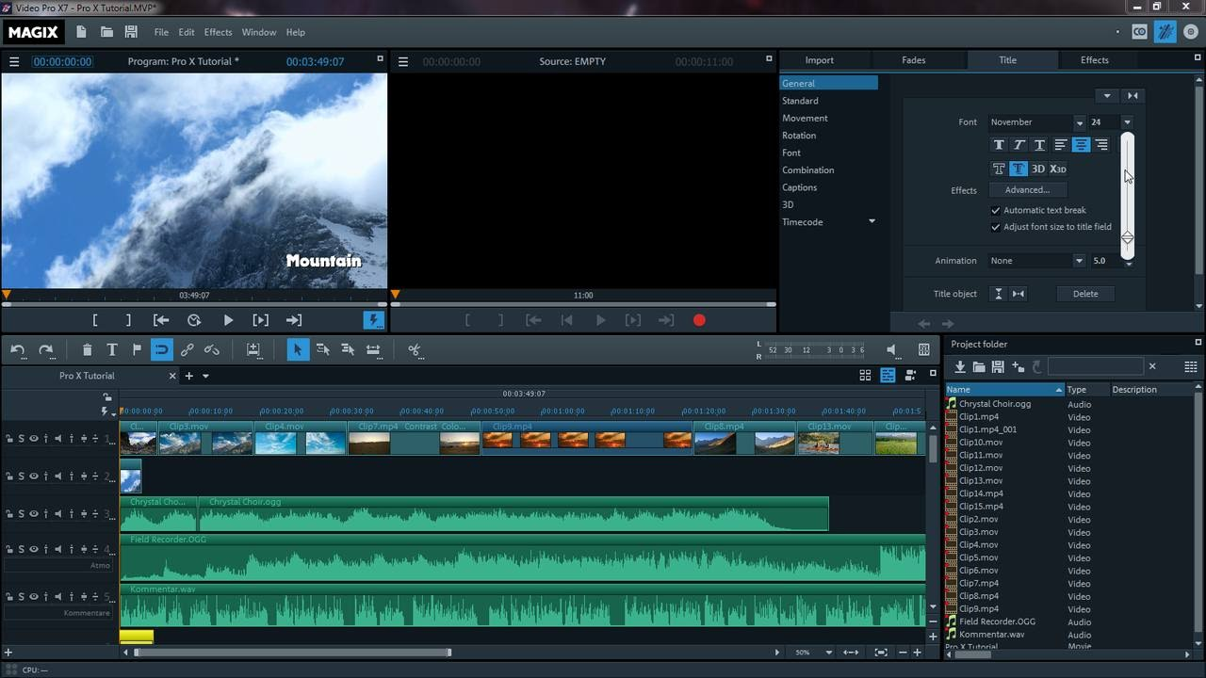
Task: Close the Pro X Tutorial timeline tab
Action: pyautogui.click(x=172, y=376)
